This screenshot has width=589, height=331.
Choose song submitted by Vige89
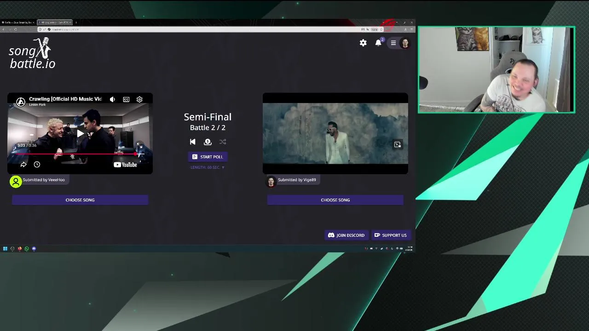[335, 200]
